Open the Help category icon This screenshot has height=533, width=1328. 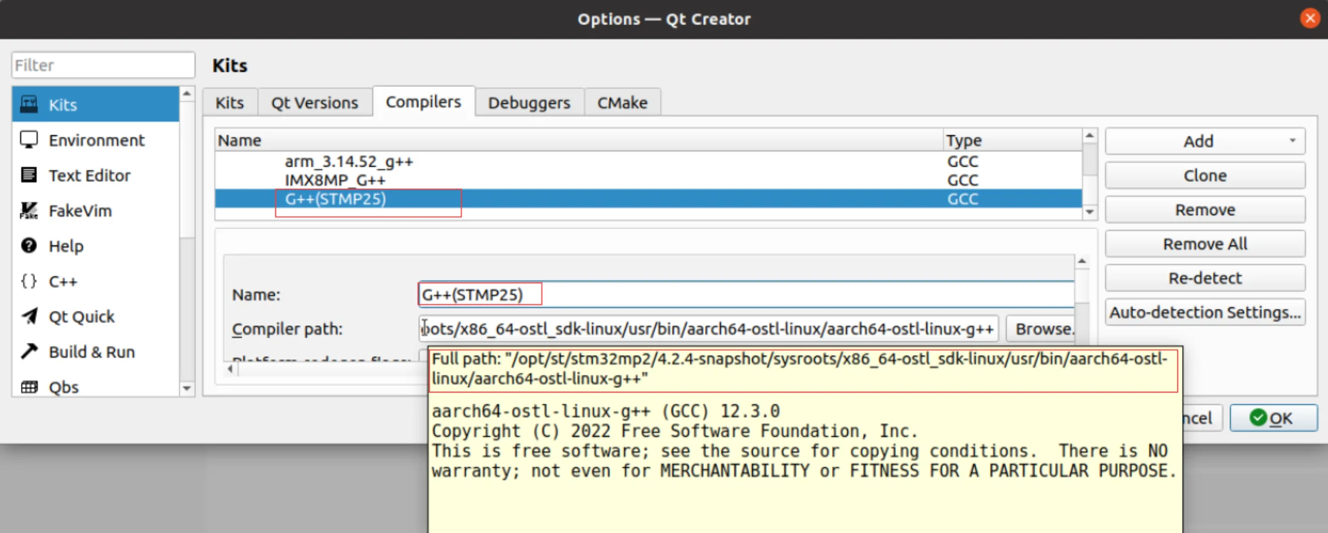(x=29, y=246)
